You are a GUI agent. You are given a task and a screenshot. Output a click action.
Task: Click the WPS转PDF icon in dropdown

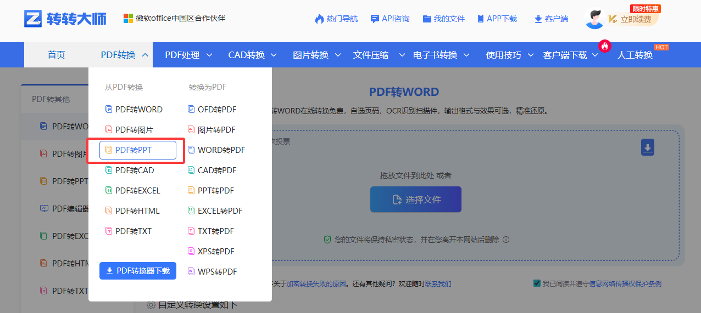[x=191, y=272]
